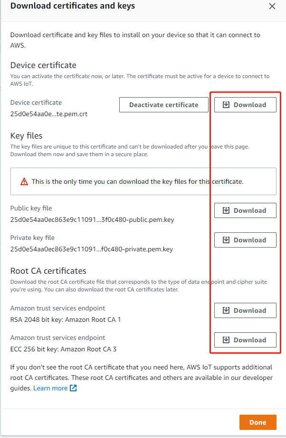Click external link icon beside Learn more
This screenshot has height=438, width=286.
point(73,388)
